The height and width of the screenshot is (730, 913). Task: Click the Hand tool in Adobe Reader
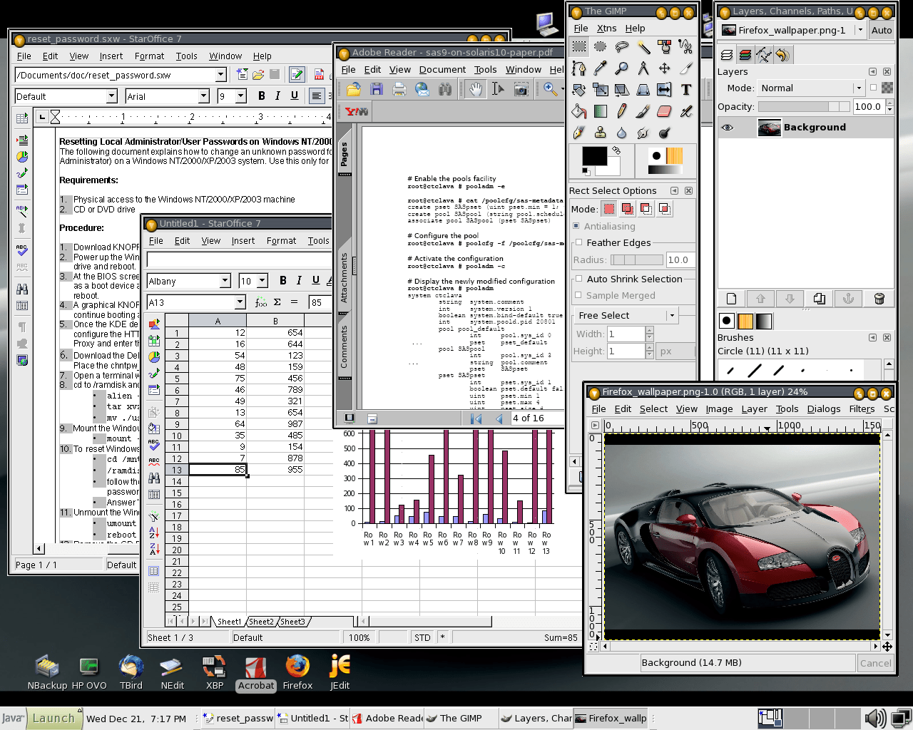tap(476, 89)
